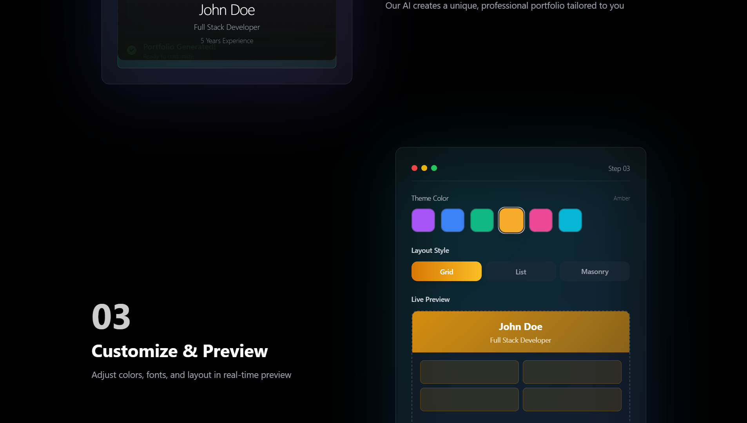Select the green theme color

click(x=482, y=220)
